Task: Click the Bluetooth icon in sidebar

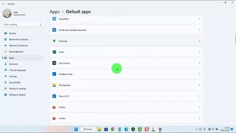Action: coord(6,40)
